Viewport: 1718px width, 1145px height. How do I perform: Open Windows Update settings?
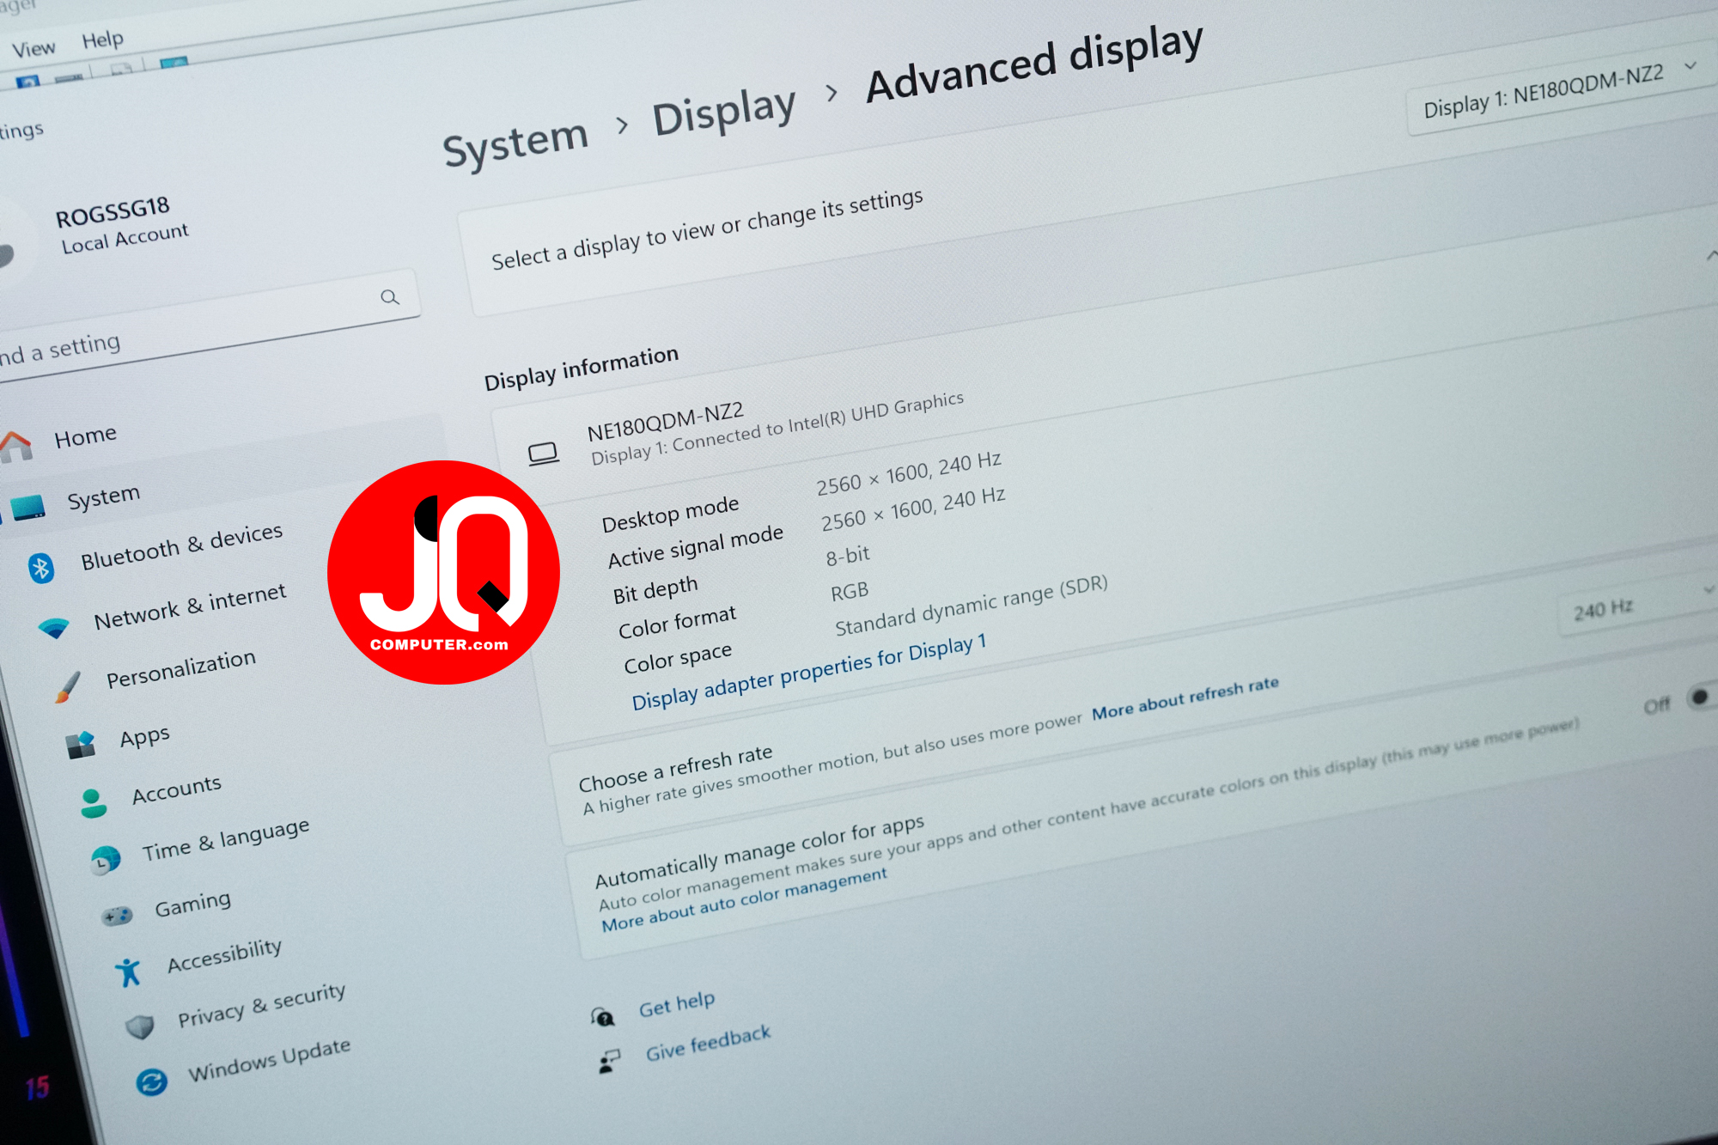[270, 1061]
